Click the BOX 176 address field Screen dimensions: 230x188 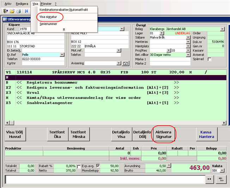click(x=36, y=42)
